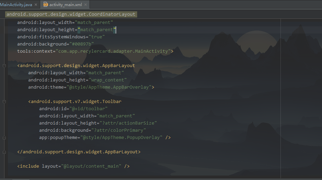Collapse the Toolbar tag fold marker
The height and width of the screenshot is (180, 322).
click(x=4, y=102)
